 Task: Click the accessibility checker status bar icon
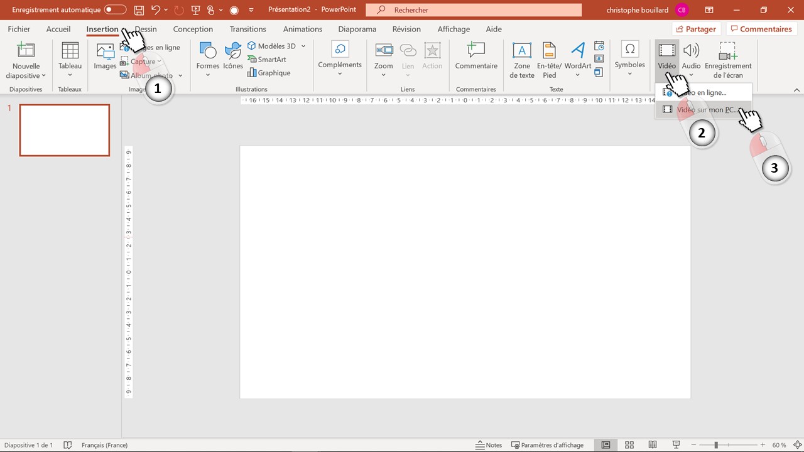(68, 445)
